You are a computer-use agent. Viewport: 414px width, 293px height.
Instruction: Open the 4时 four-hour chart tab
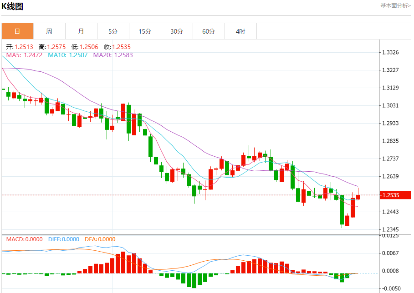[241, 31]
